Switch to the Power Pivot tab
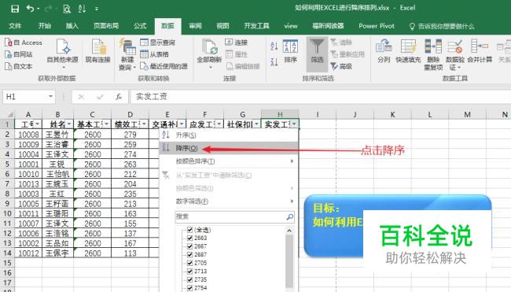 click(x=377, y=26)
